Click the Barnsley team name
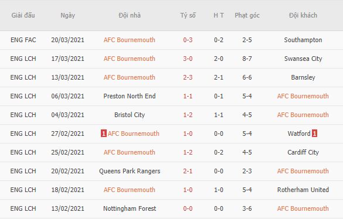This screenshot has height=219, width=343. 303,77
